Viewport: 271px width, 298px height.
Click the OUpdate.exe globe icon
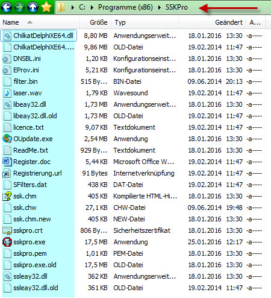click(7, 139)
